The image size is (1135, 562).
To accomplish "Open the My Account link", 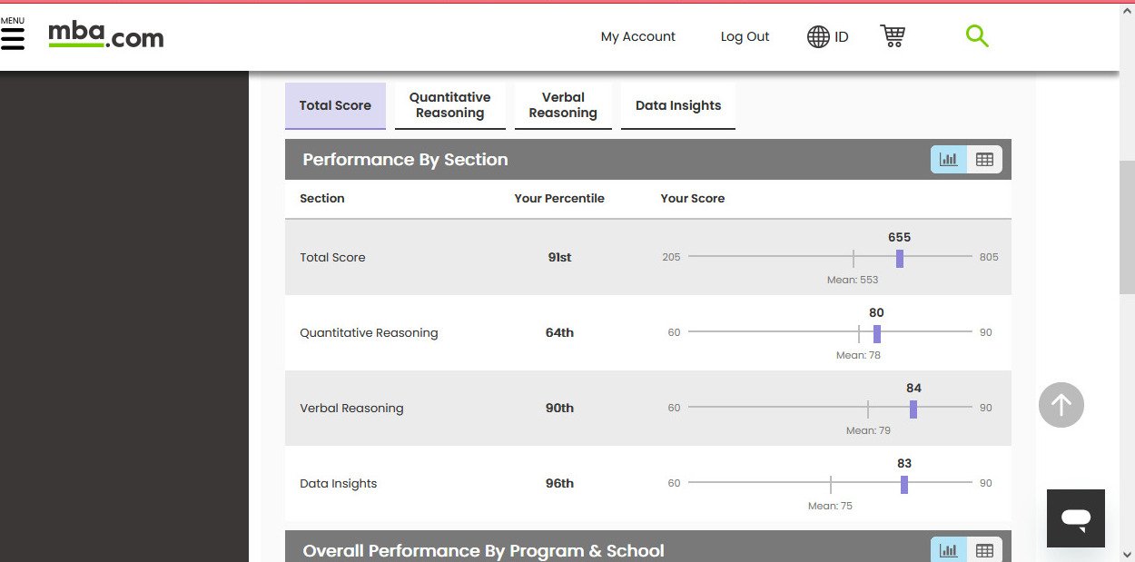I will (x=637, y=36).
